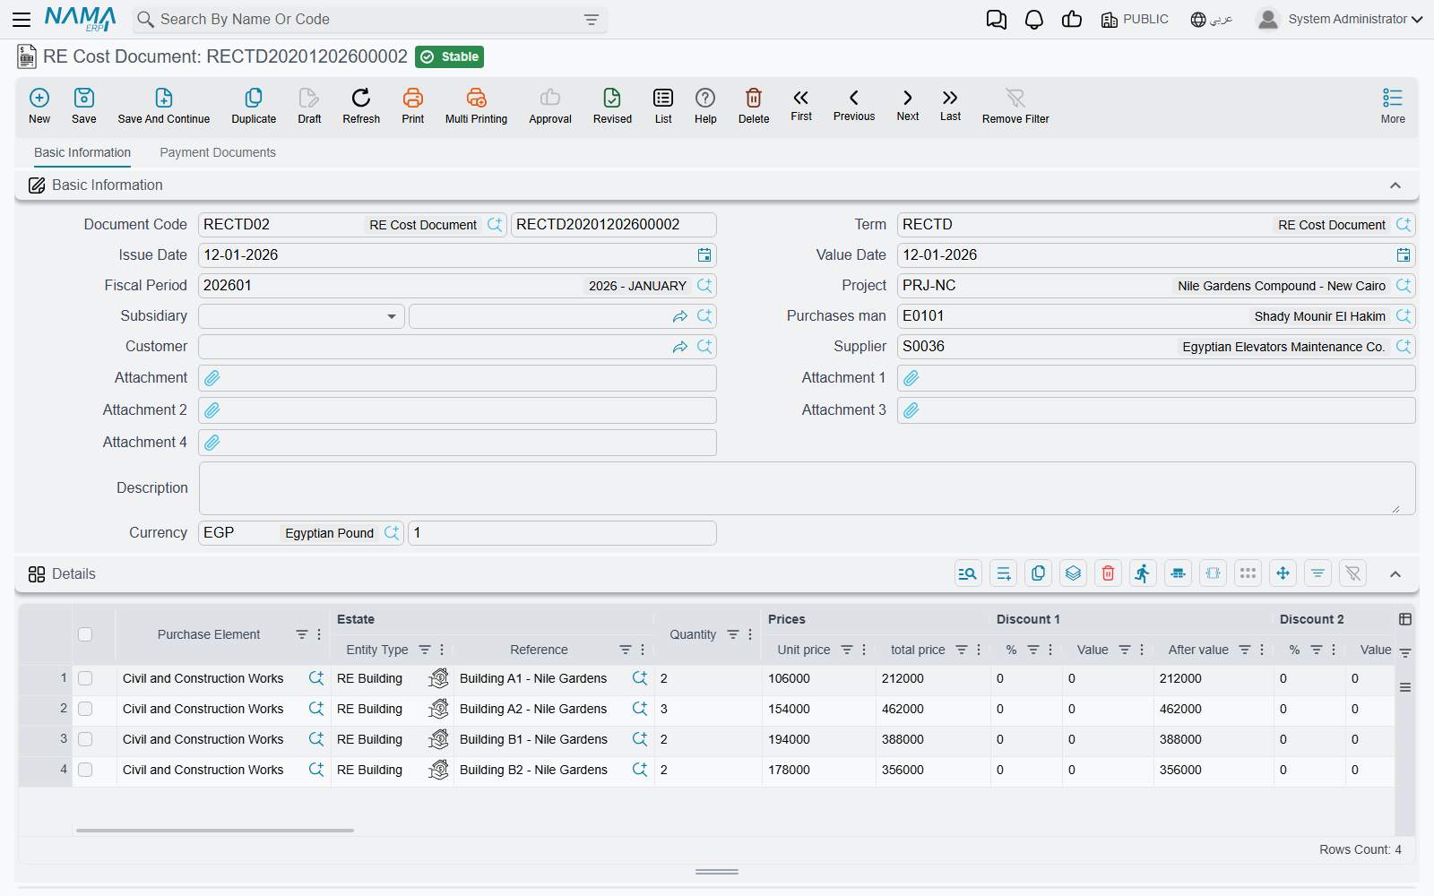The image size is (1434, 896).
Task: Open Supplier lookup search icon
Action: tap(1404, 347)
